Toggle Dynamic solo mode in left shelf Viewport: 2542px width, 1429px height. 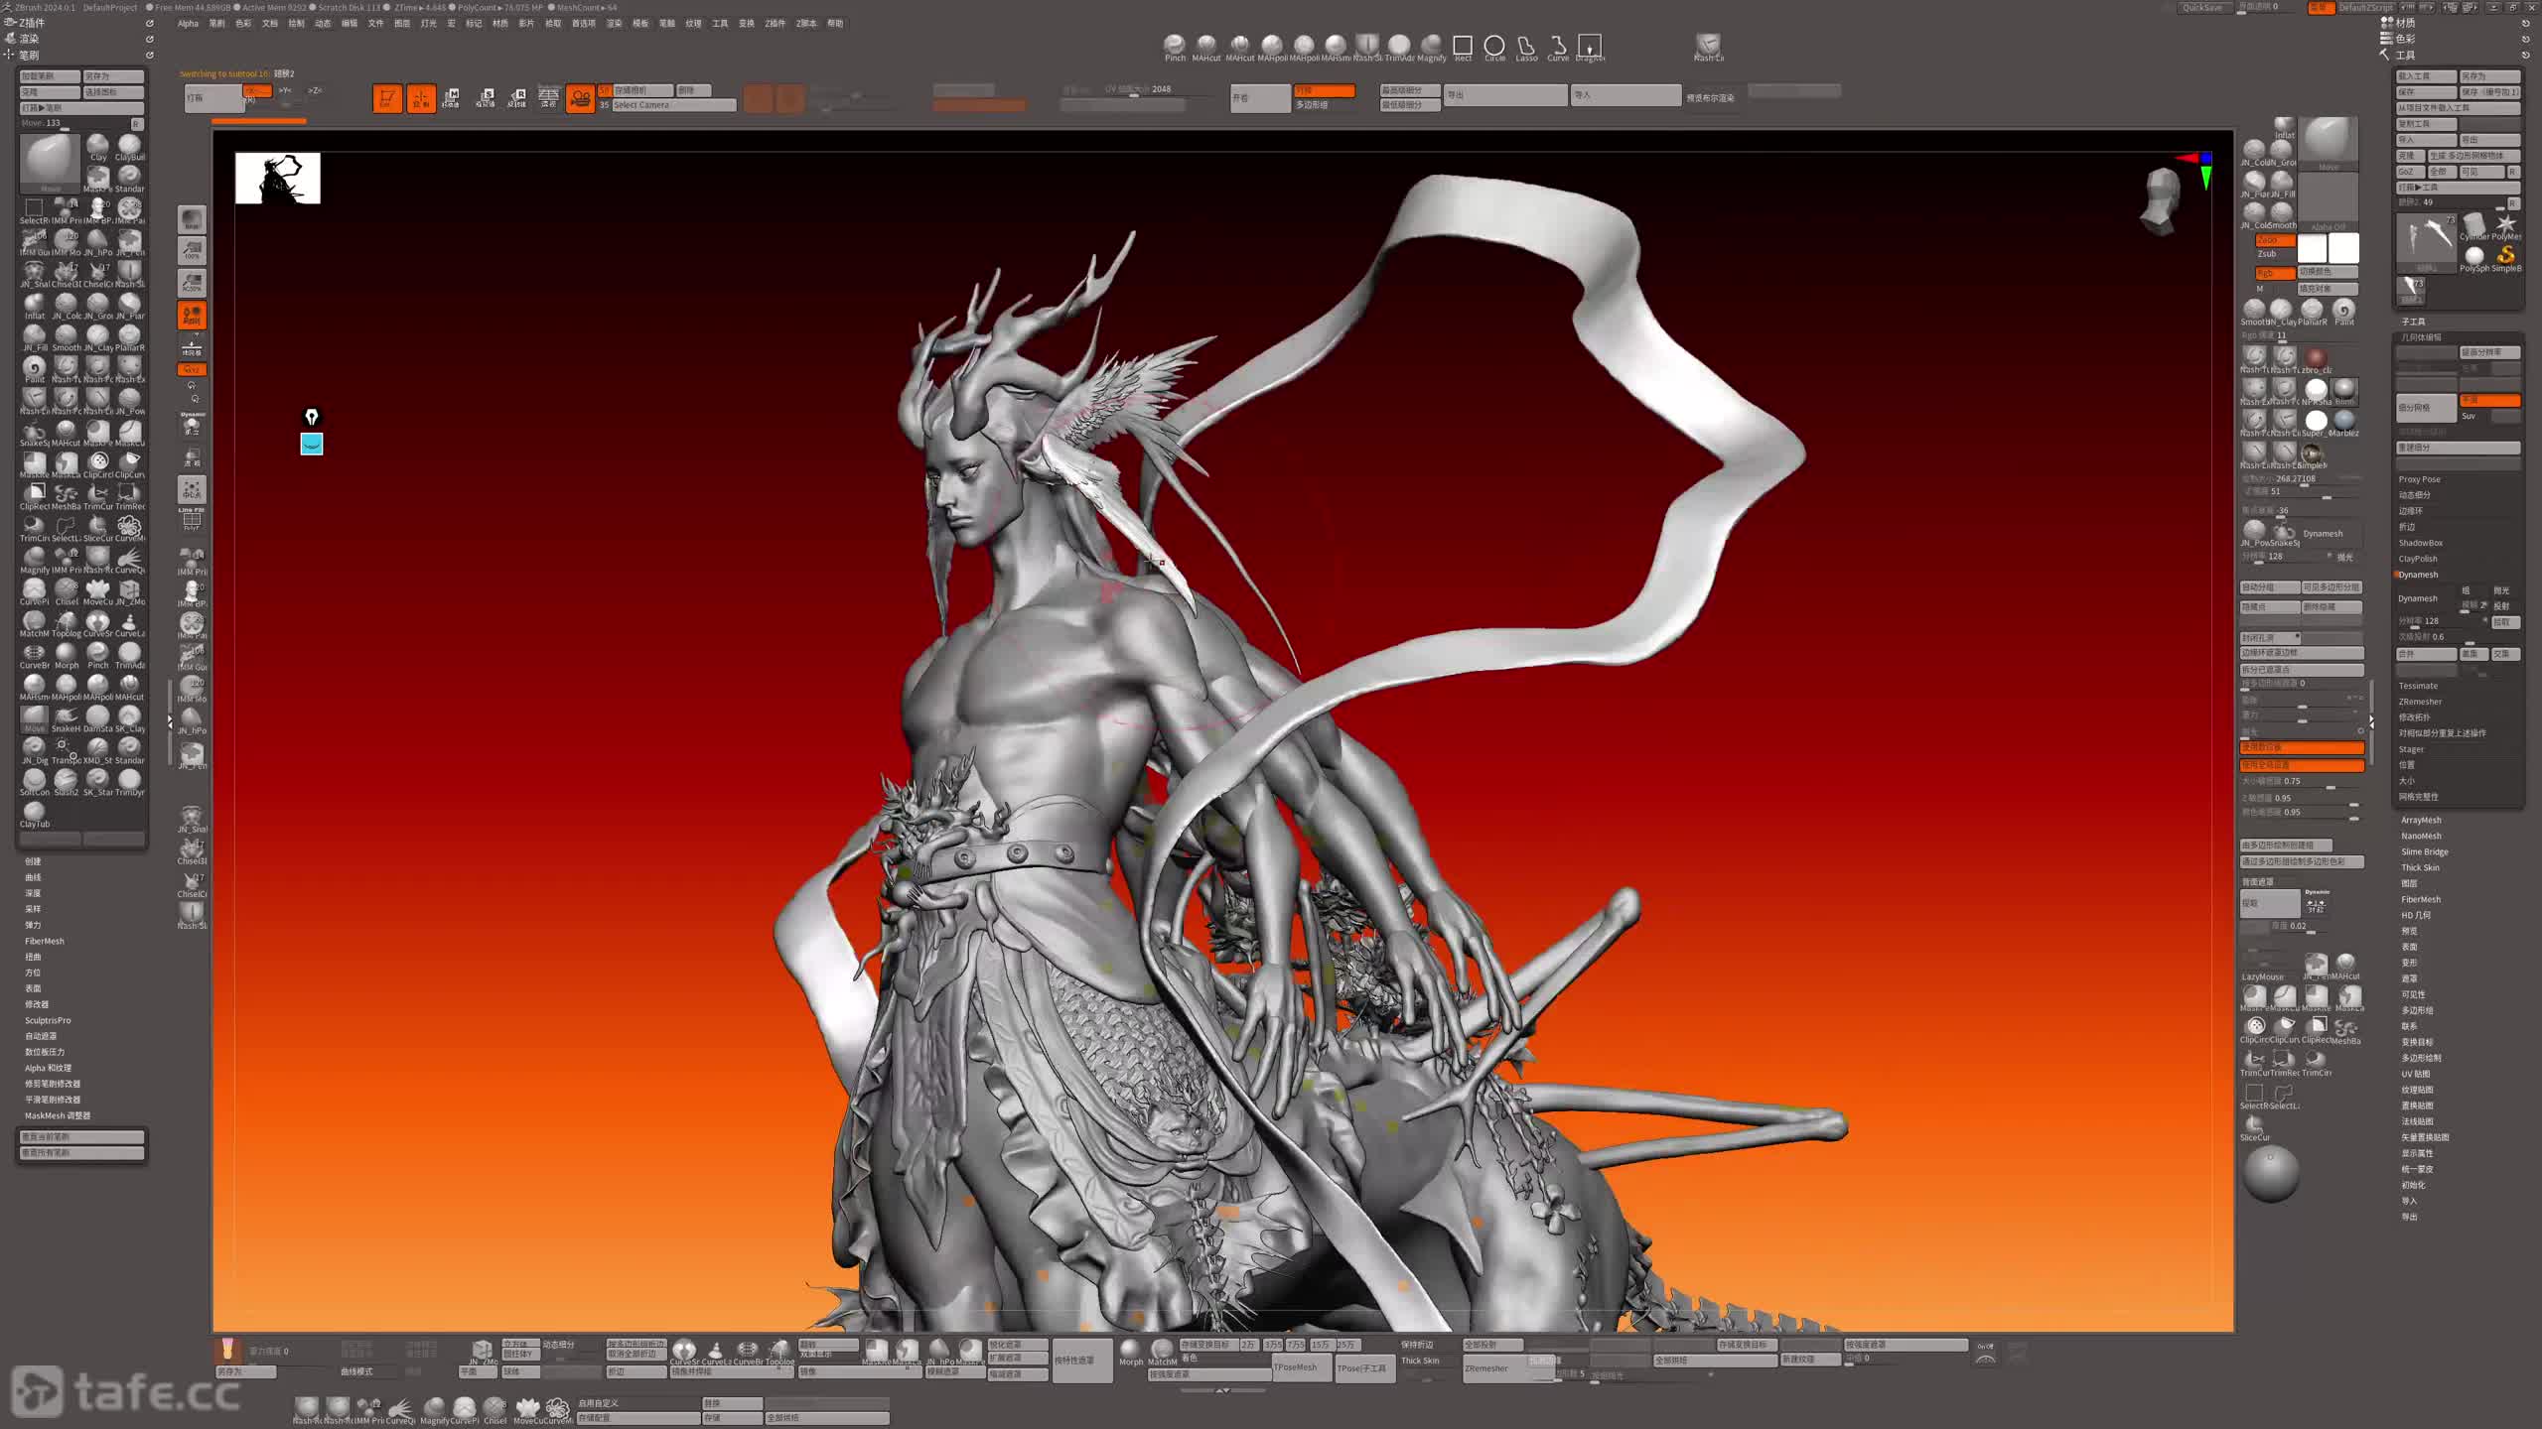pyautogui.click(x=192, y=424)
